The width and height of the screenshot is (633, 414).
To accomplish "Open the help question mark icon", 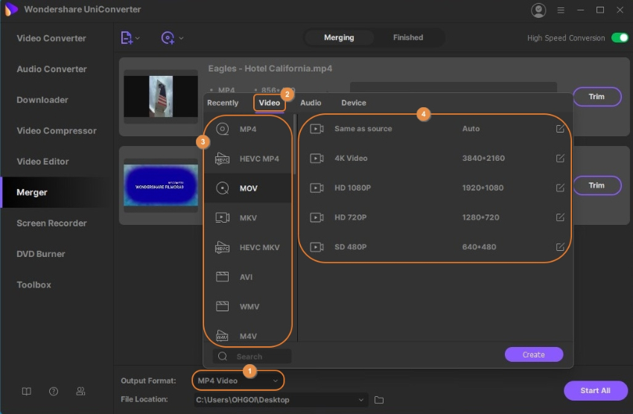I will [54, 392].
